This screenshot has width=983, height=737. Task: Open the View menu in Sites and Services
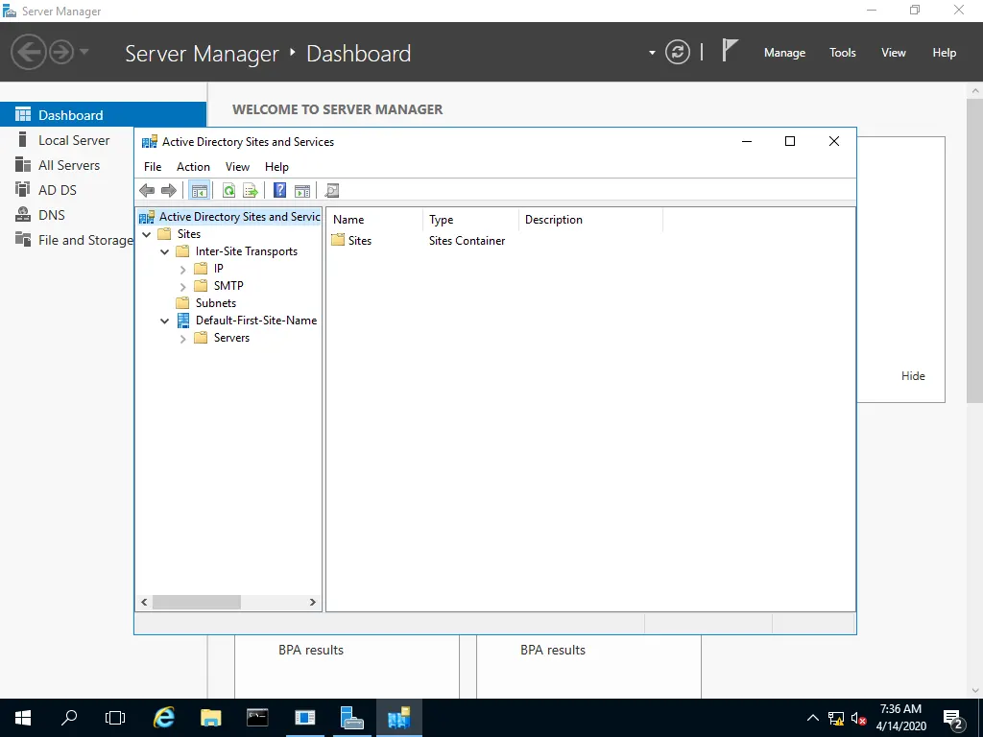tap(238, 167)
